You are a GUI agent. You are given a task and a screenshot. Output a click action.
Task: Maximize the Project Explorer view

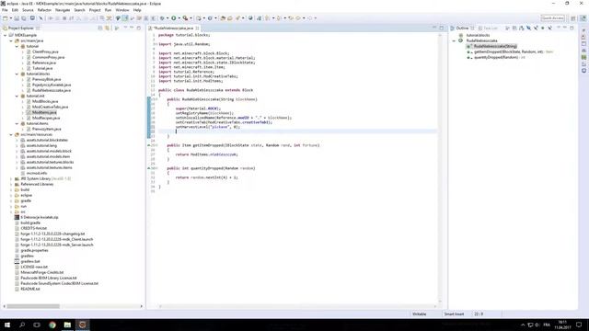(139, 29)
